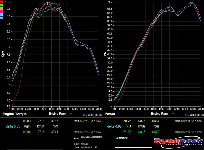This screenshot has width=204, height=150.
Task: Click the PS axis label on the power graph
Action: [x=105, y=54]
